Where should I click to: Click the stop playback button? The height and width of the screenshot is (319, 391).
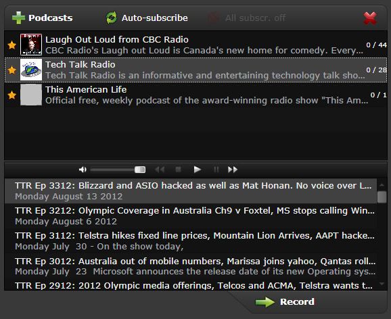pos(178,170)
